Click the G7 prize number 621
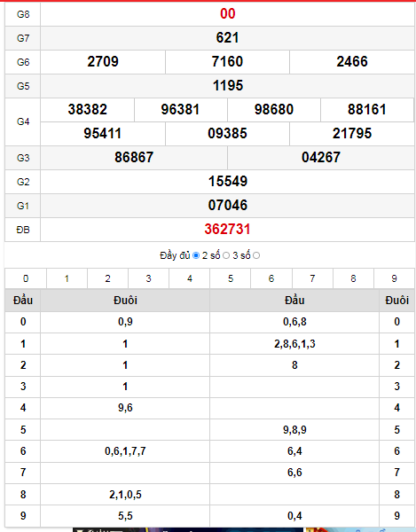 tap(227, 37)
